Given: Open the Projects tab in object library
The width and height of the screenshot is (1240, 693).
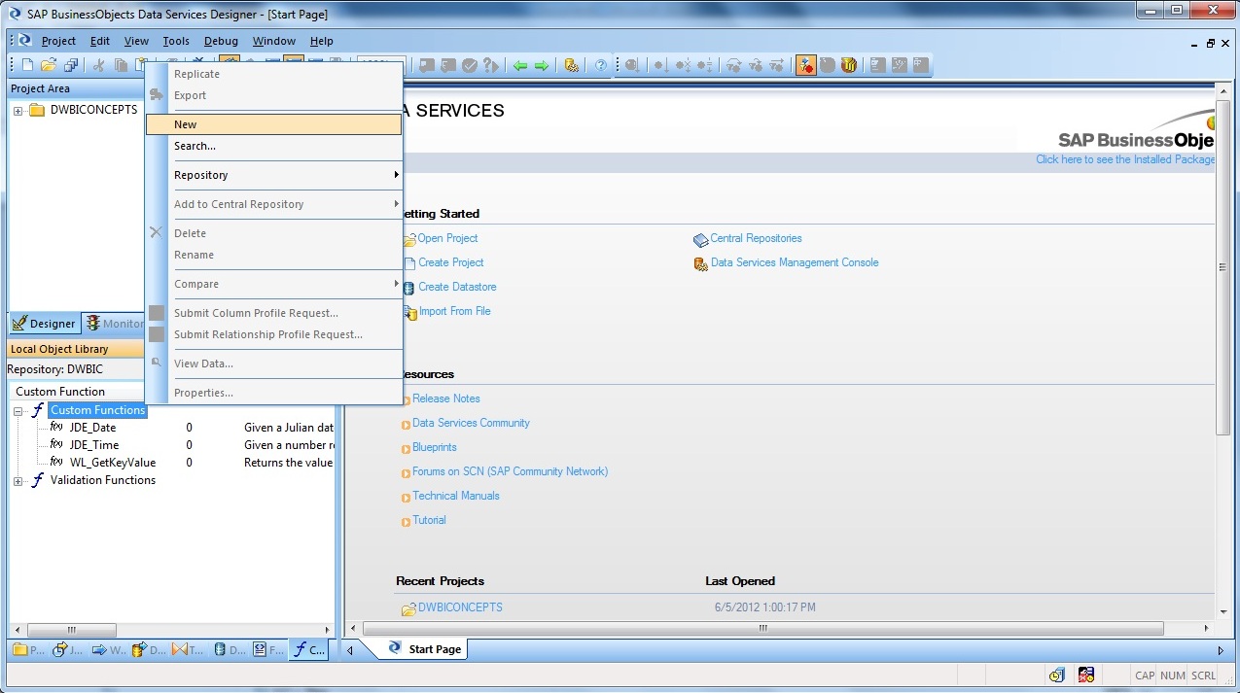Looking at the screenshot, I should point(27,649).
